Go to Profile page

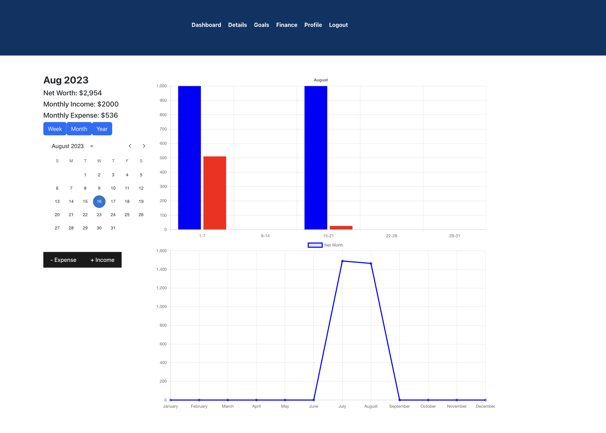click(313, 25)
